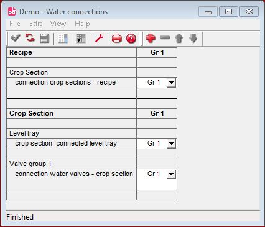
Task: Expand connection water valves - crop section dropdown
Action: coord(171,174)
